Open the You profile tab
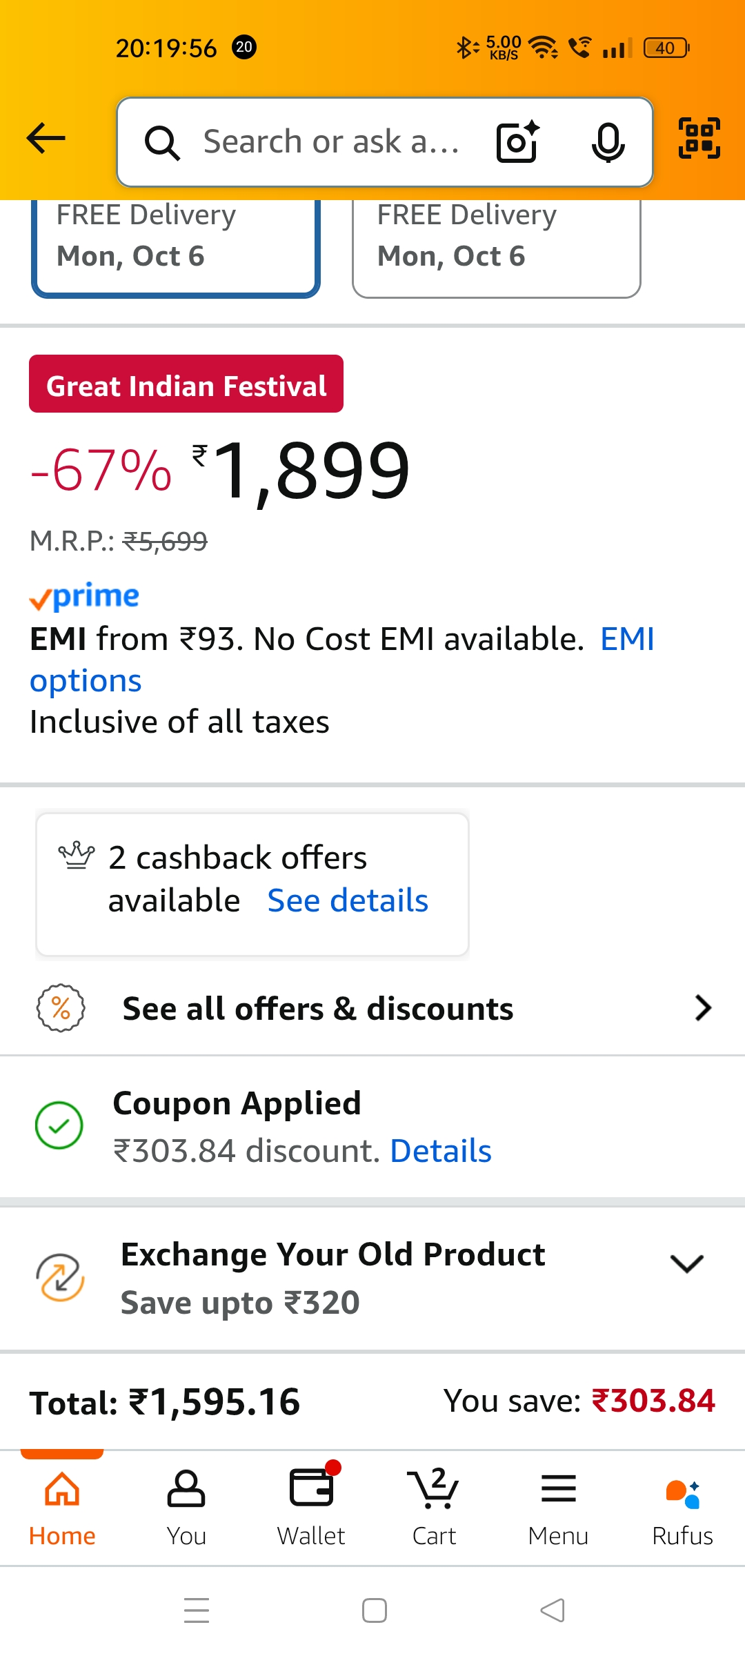The image size is (745, 1656). (x=186, y=1506)
